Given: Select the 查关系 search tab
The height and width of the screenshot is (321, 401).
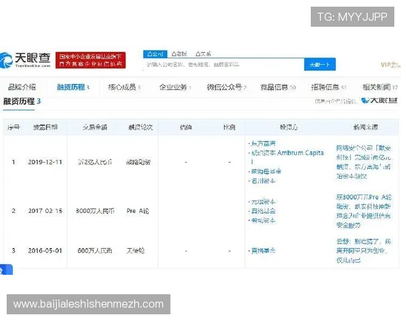Looking at the screenshot, I should 203,53.
